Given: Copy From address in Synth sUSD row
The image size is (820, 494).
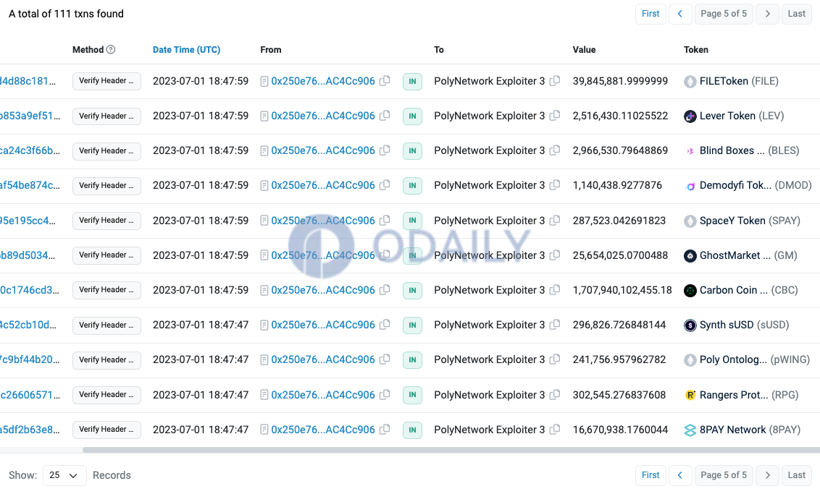Looking at the screenshot, I should pos(385,324).
